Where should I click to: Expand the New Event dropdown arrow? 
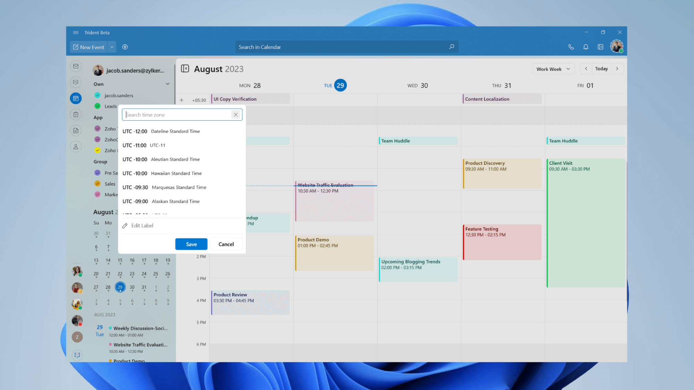pos(112,47)
